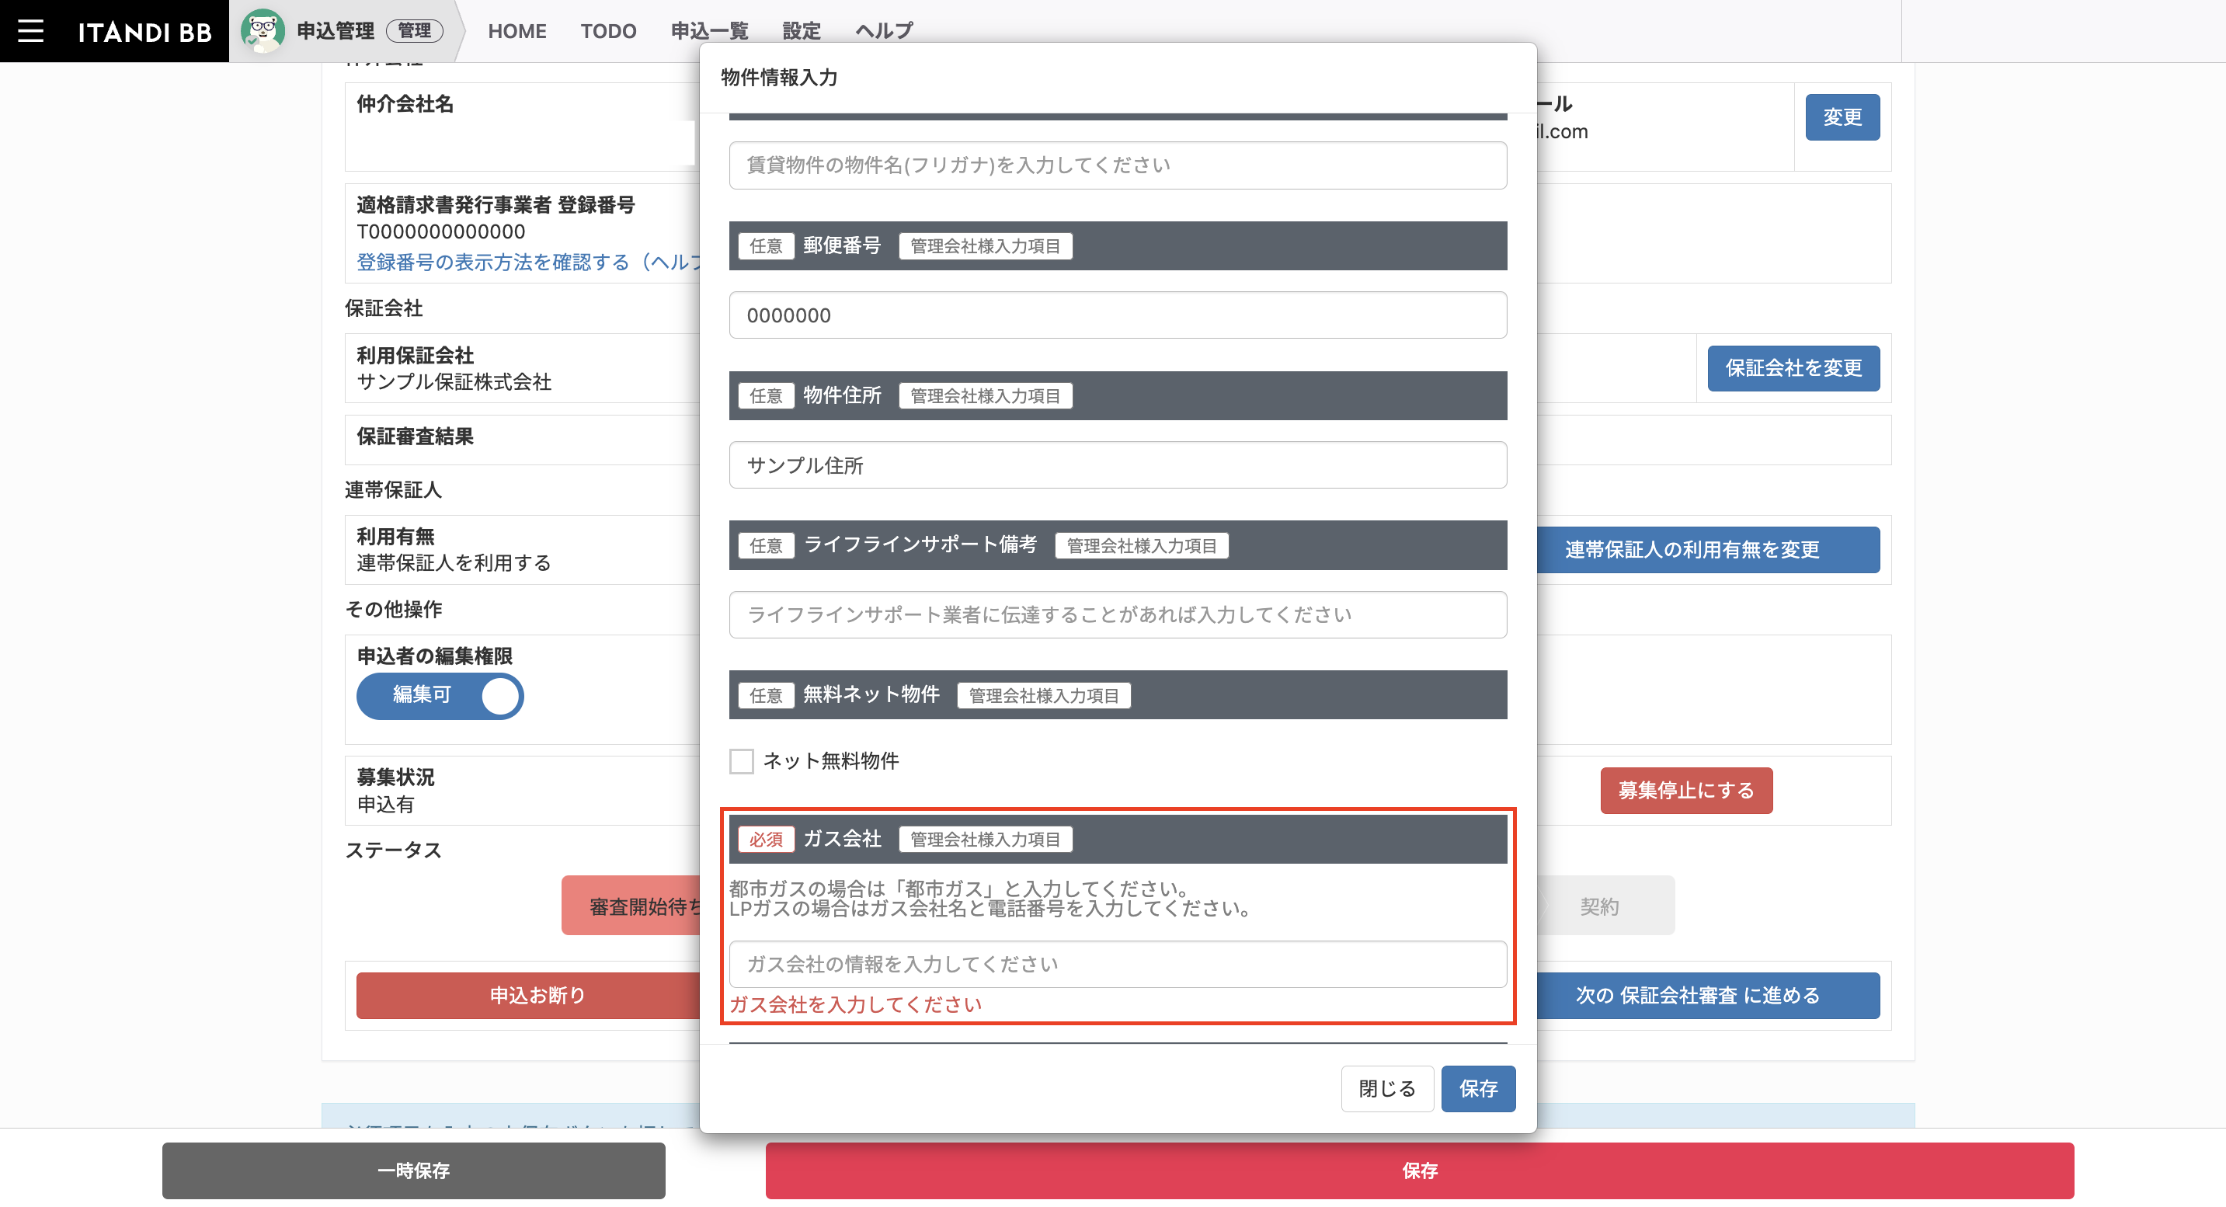Click the 審査開始待ち status step
This screenshot has width=2226, height=1207.
631,906
